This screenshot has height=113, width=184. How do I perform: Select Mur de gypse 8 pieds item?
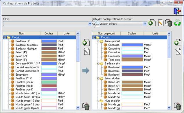coord(27,108)
